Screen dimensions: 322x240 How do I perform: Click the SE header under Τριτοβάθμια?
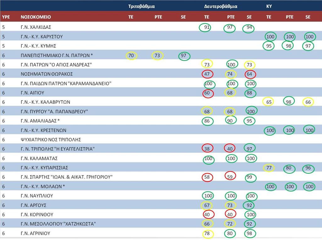click(x=183, y=17)
